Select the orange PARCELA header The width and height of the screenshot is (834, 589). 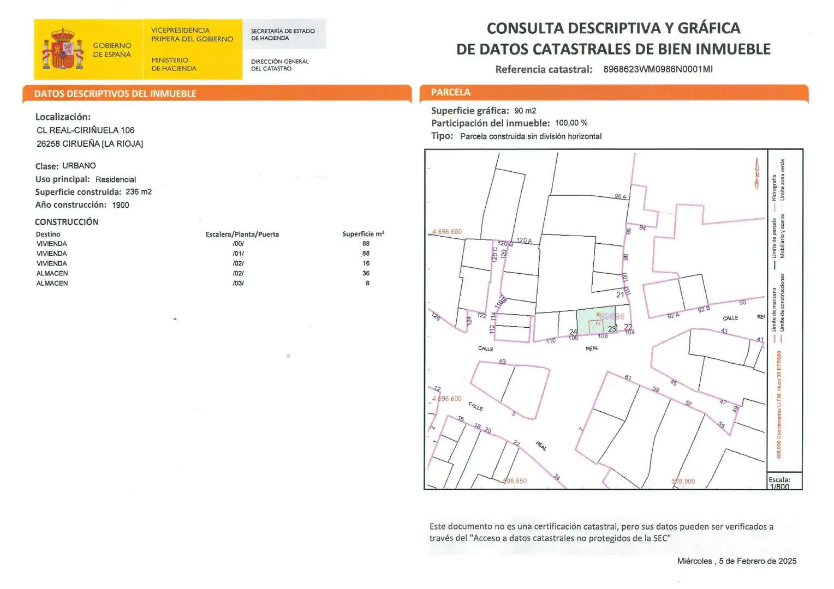click(x=614, y=93)
